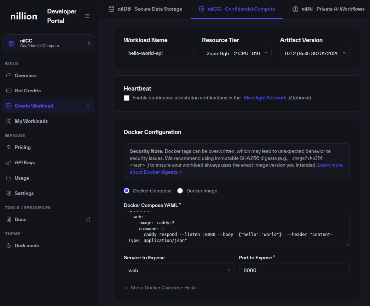The image size is (370, 306).
Task: Open the Artifact Version dropdown
Action: [x=315, y=53]
